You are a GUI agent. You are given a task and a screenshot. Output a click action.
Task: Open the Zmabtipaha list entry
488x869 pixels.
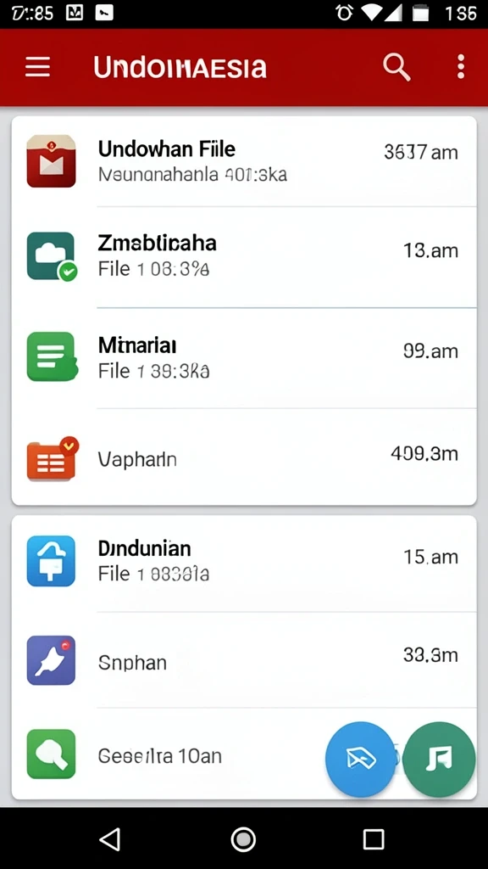pyautogui.click(x=244, y=257)
